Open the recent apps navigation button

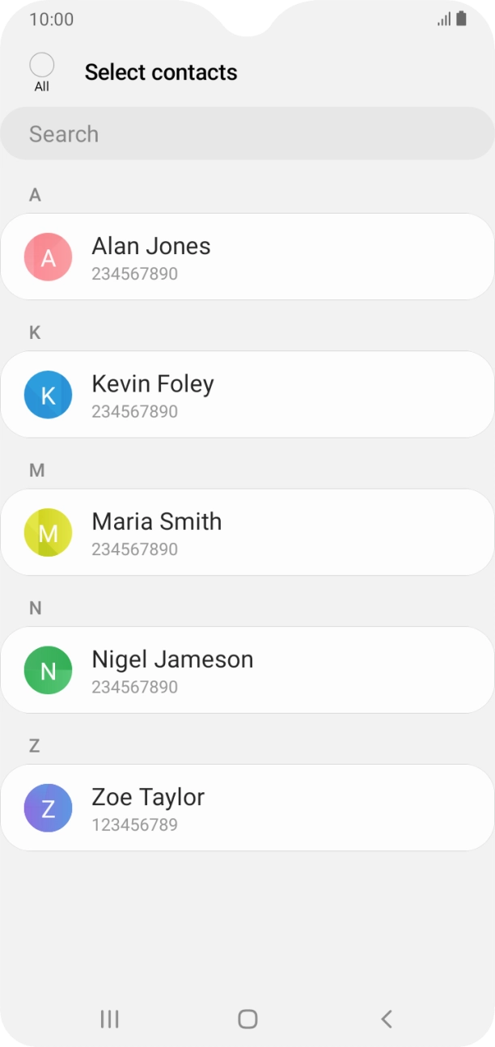(x=109, y=1019)
